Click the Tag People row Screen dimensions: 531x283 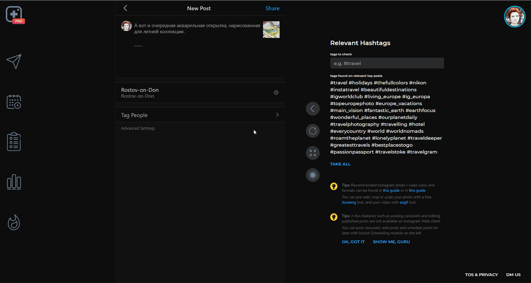200,115
